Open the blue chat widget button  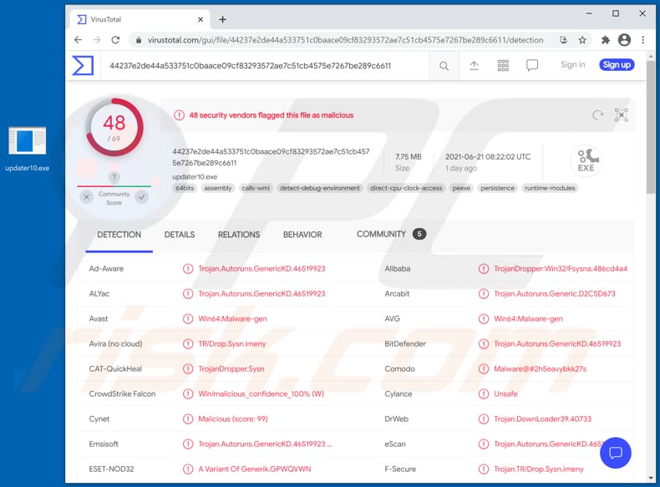point(616,453)
